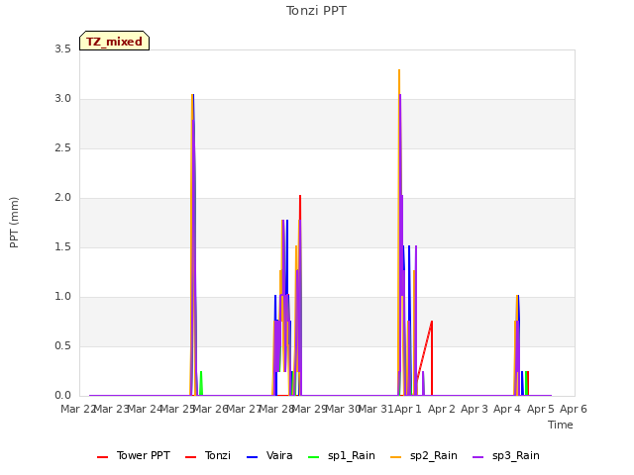The width and height of the screenshot is (634, 475).
Task: Click the orange sp2_Rain legend color marker
Action: click(396, 457)
